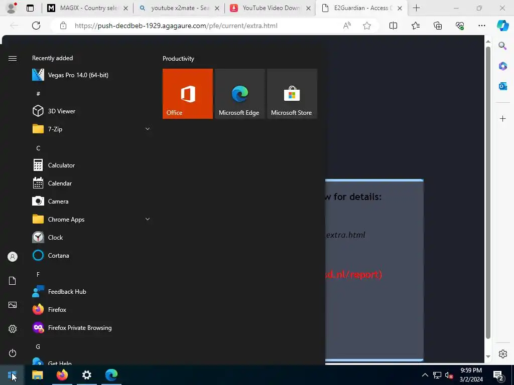Close the MAGIX tab
The image size is (514, 385).
(125, 9)
